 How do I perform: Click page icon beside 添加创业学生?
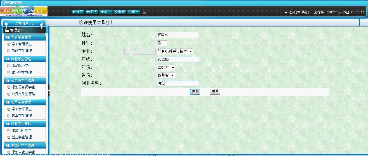(x=9, y=131)
